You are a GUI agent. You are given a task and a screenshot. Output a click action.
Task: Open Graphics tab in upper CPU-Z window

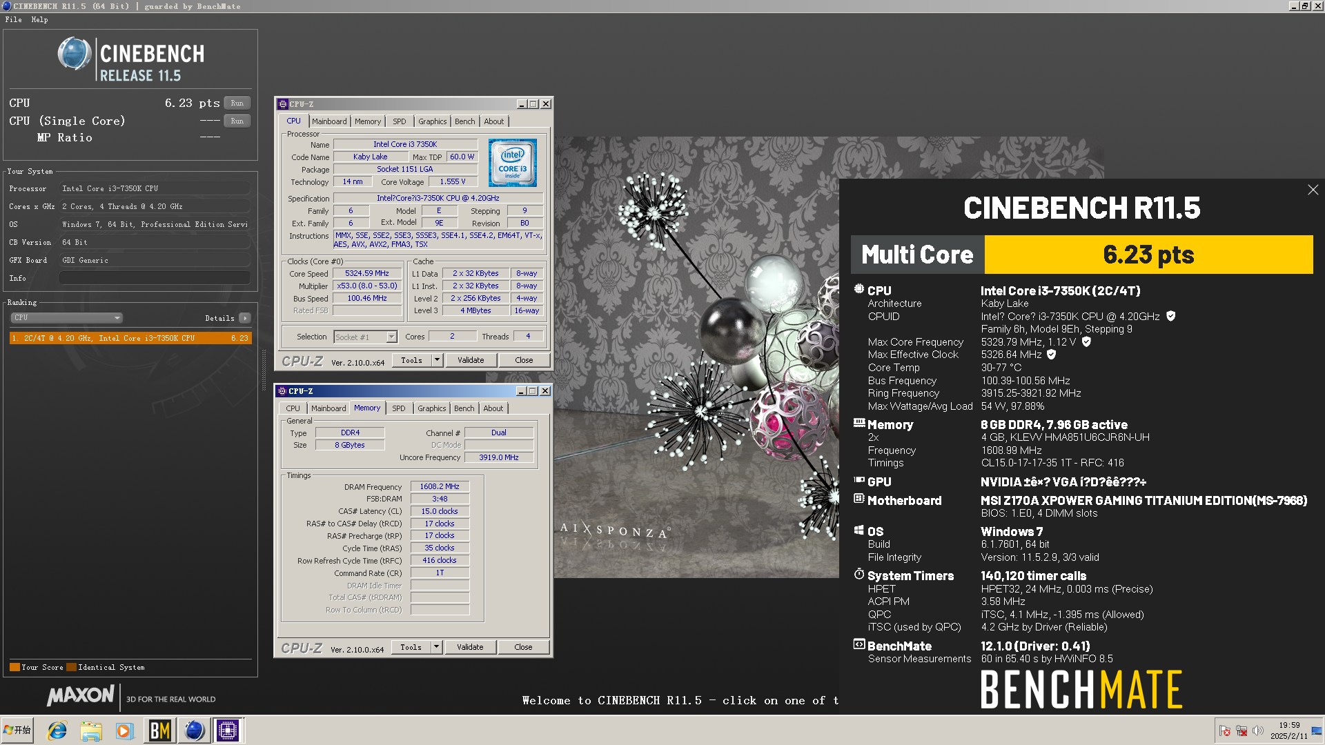click(x=432, y=121)
